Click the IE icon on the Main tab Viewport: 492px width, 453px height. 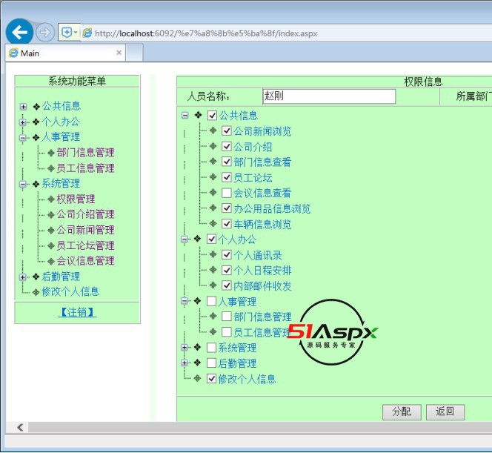(13, 53)
